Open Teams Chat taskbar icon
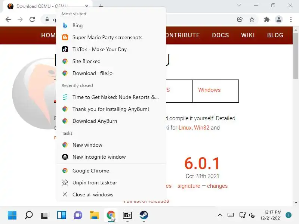Screen dimensions: 299x224 pos(78,215)
